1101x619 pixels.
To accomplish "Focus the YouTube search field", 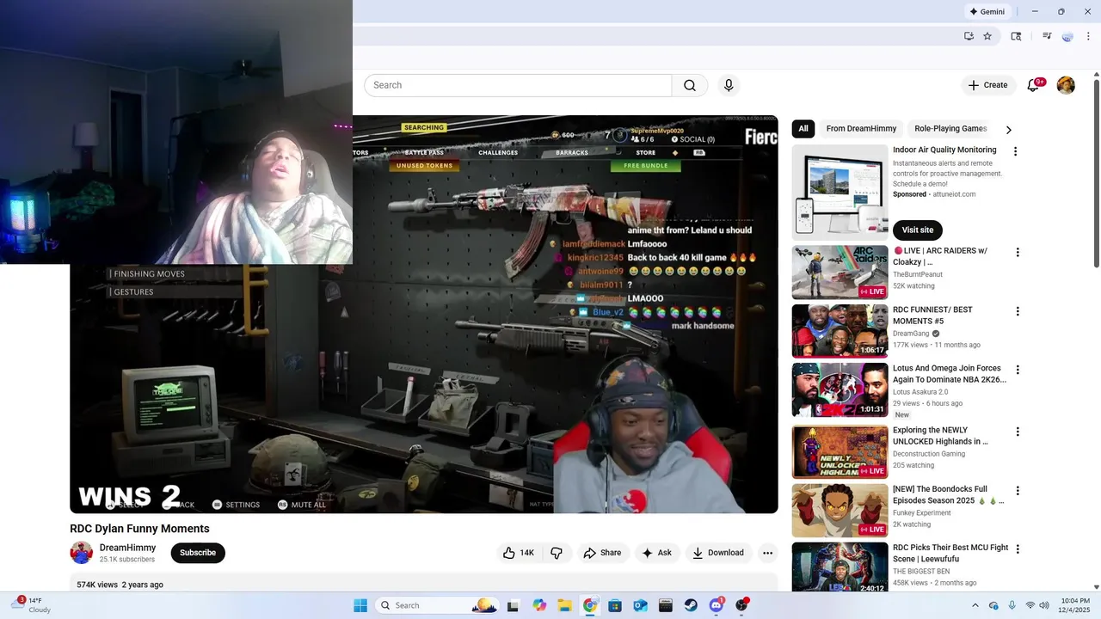I will (x=518, y=85).
